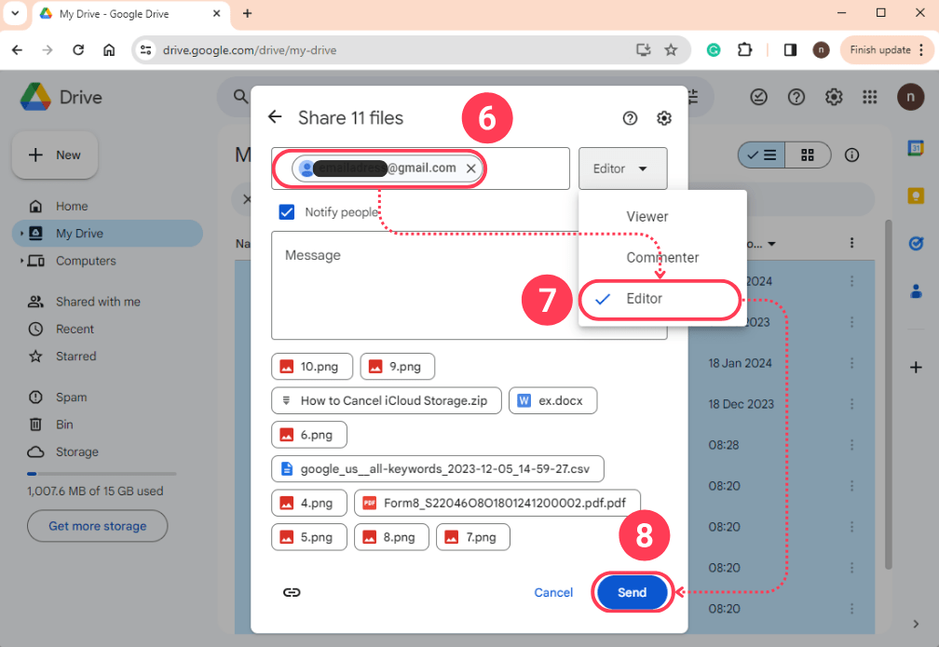Open Google Keep in side panel
Viewport: 939px width, 647px height.
coord(916,195)
